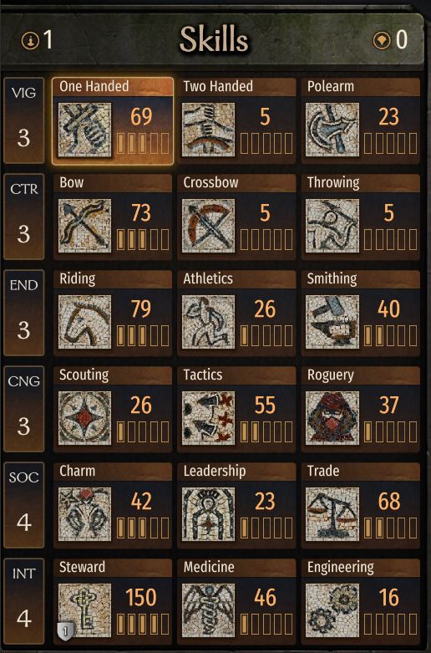Select the Roguery hooded figure icon
This screenshot has width=431, height=653.
(x=332, y=418)
